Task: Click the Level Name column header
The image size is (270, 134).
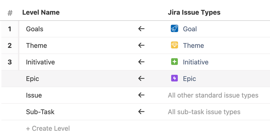Action: click(41, 12)
